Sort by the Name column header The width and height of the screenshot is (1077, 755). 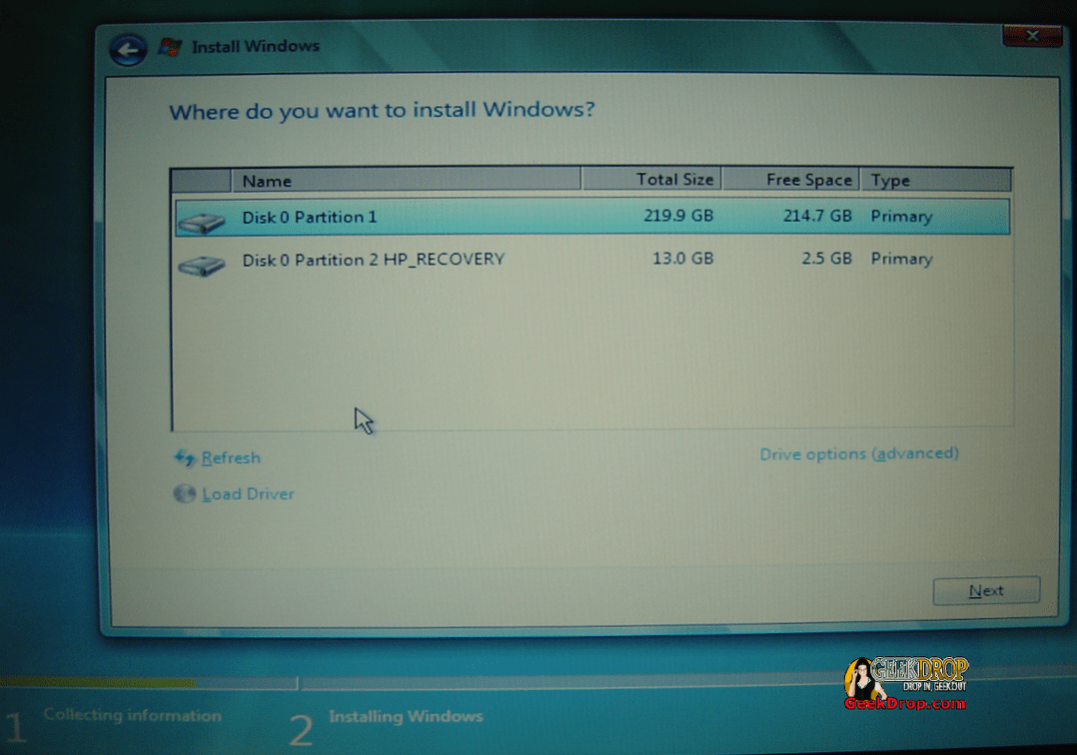click(406, 181)
